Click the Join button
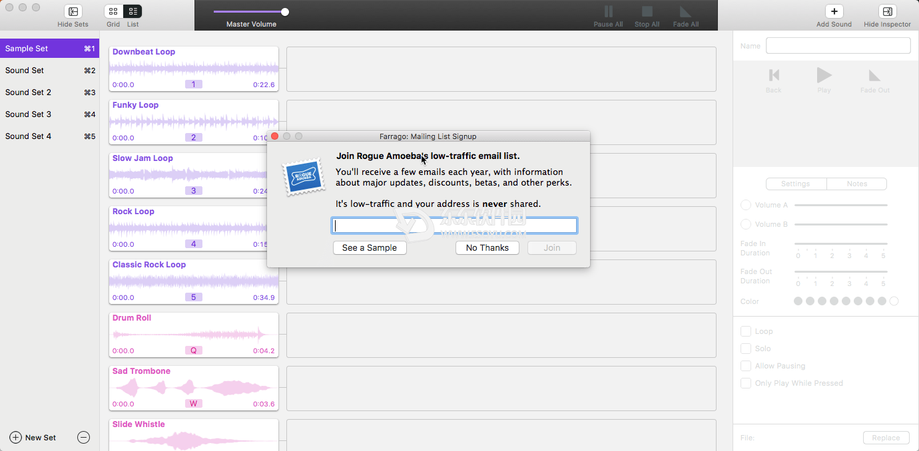 pos(552,247)
